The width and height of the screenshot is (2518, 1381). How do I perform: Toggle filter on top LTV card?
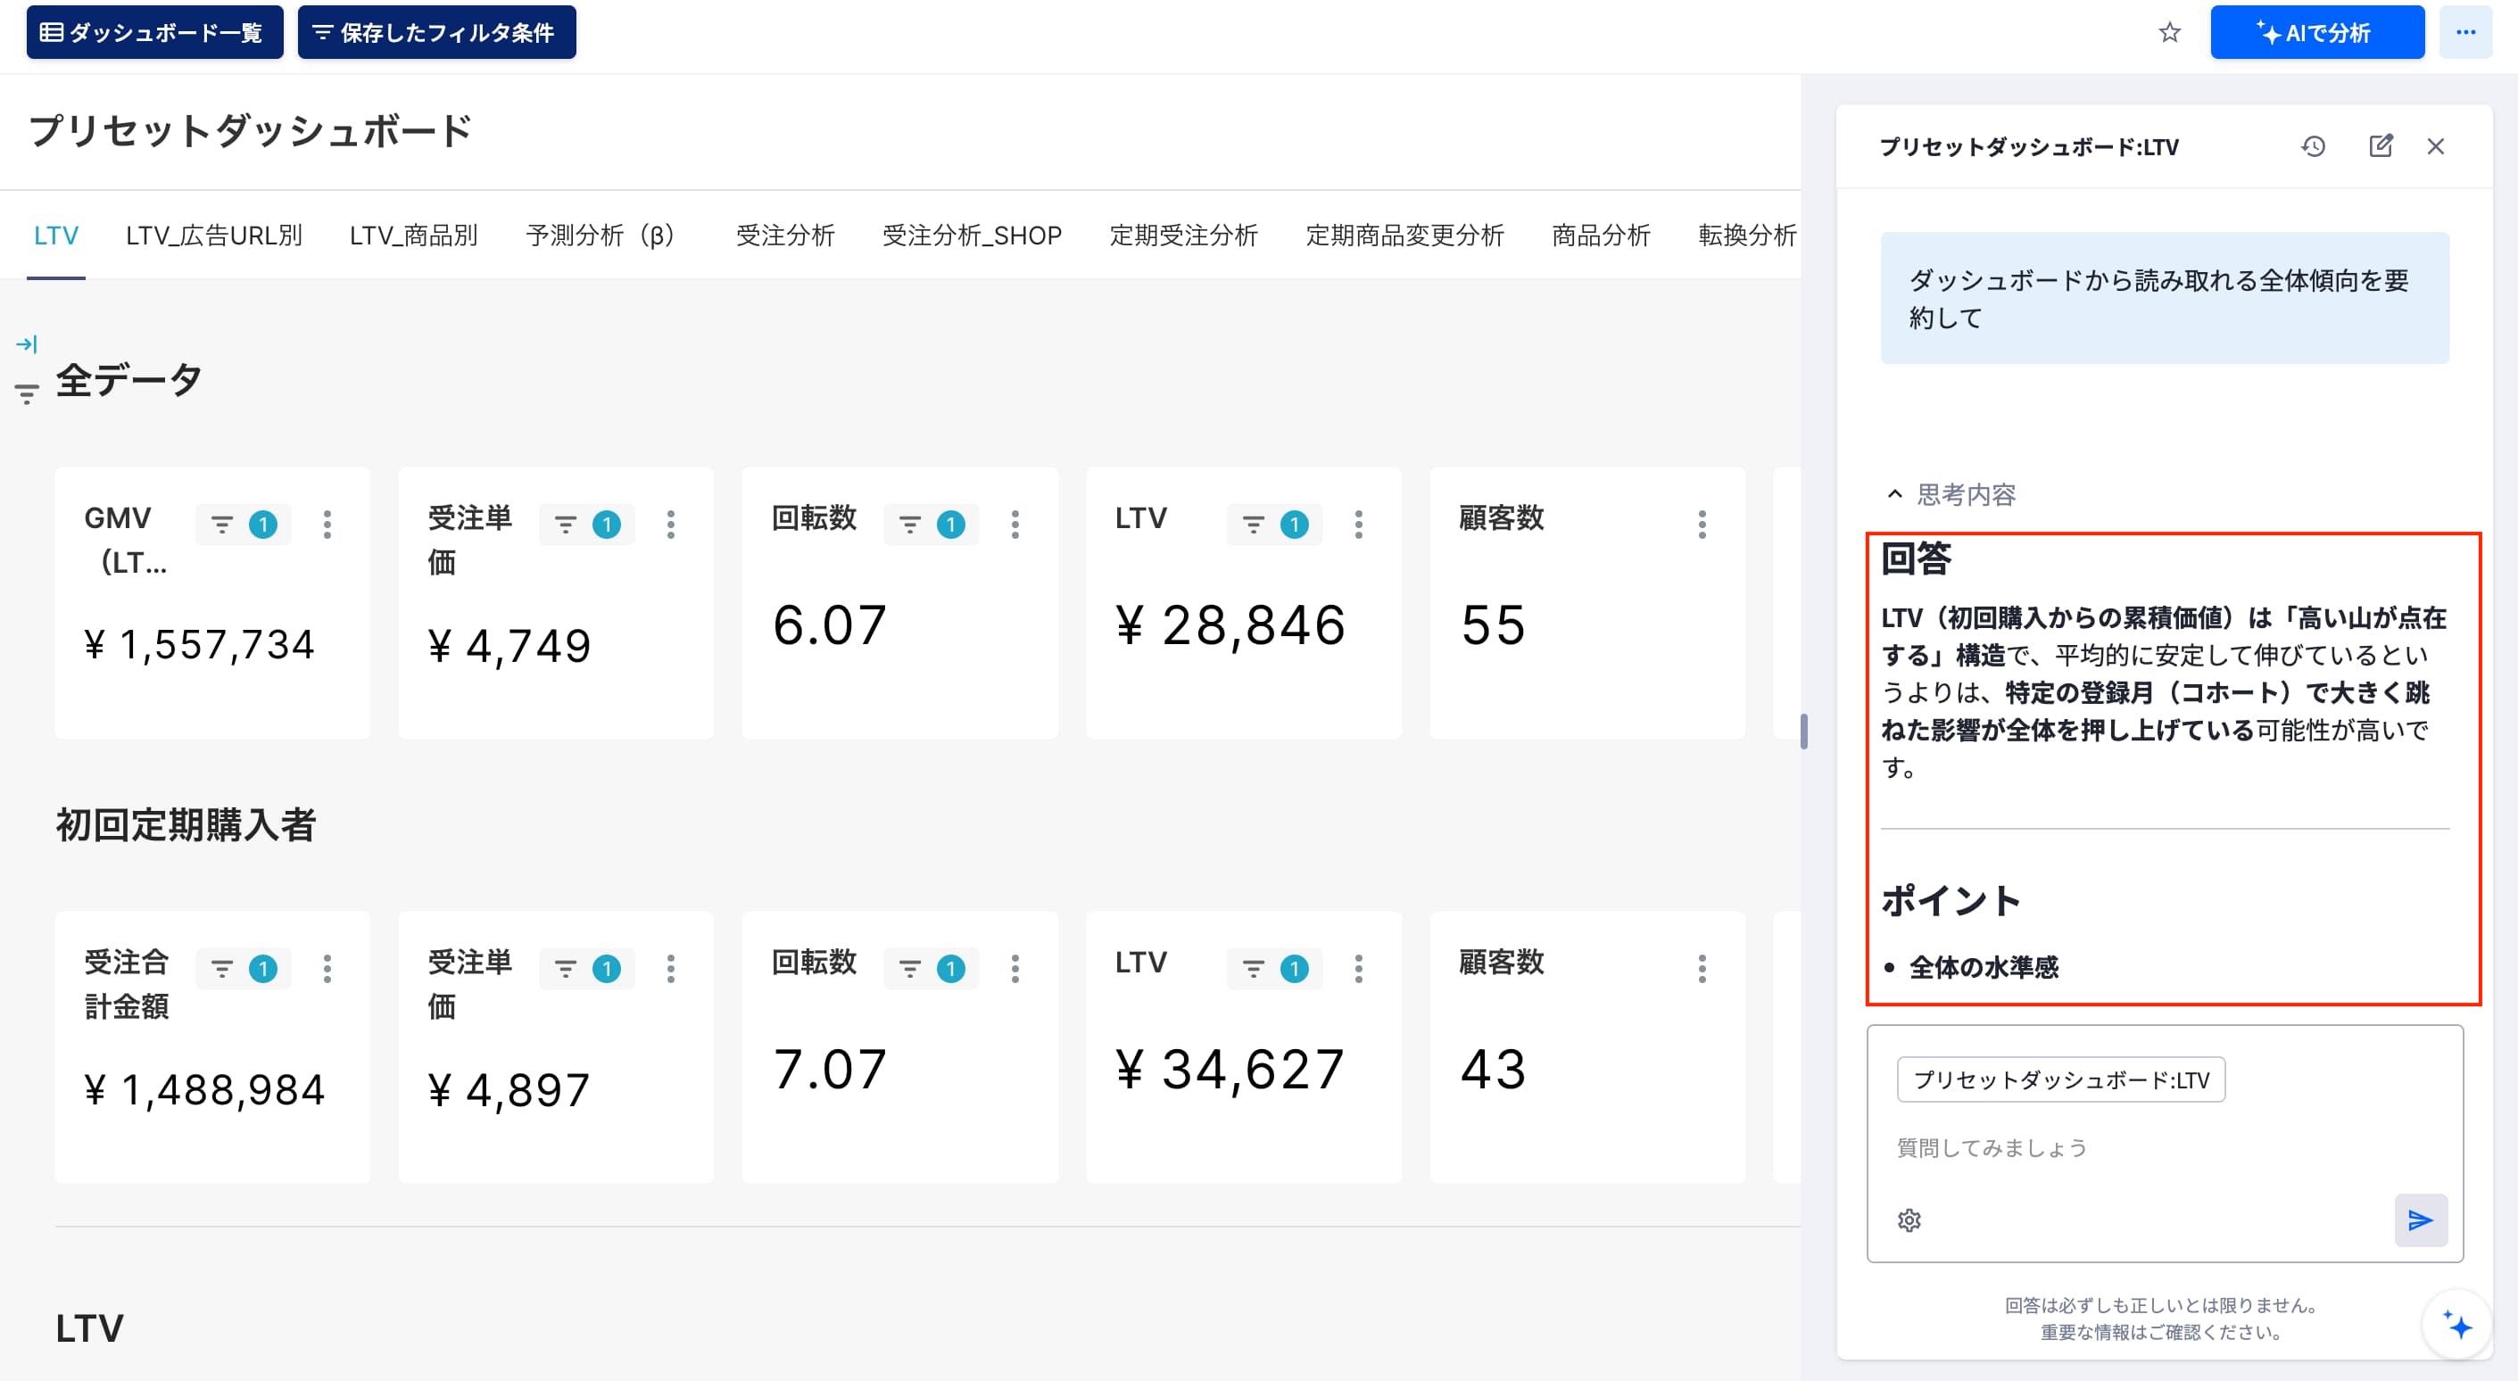coord(1275,525)
